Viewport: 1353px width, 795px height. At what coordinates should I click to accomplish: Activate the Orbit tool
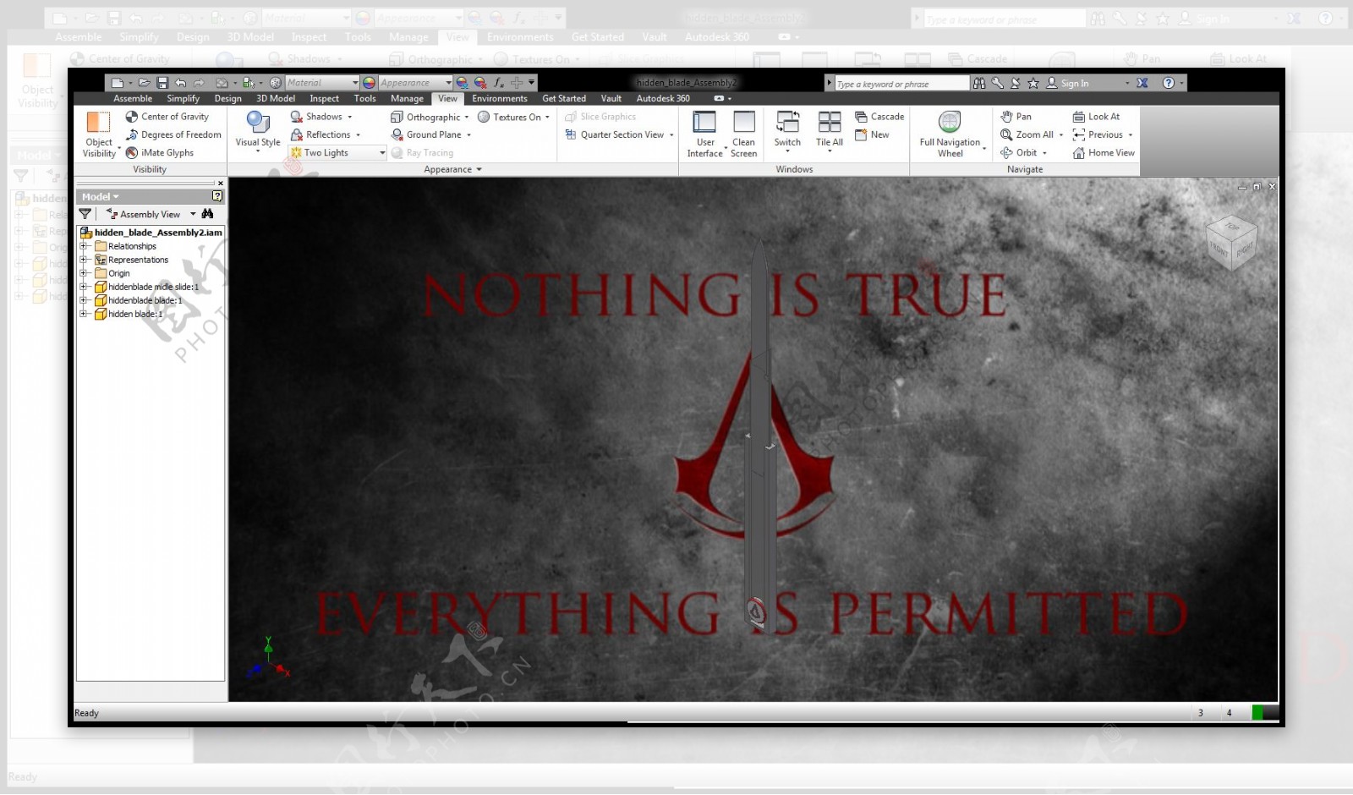tap(1019, 153)
